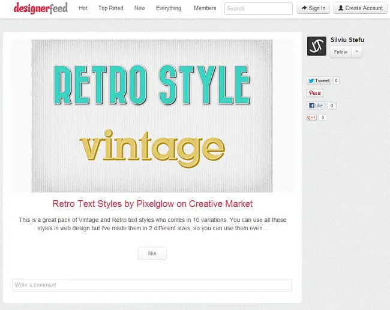Go to Top Rated posts
Image resolution: width=390 pixels, height=310 pixels.
(x=110, y=8)
